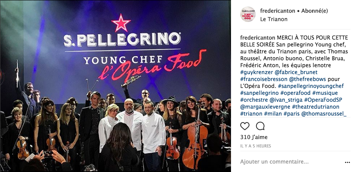Like the post with the heart icon
Image resolution: width=359 pixels, height=172 pixels.
[245, 126]
